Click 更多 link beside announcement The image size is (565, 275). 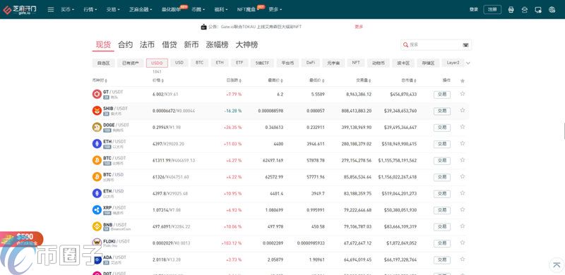359,27
